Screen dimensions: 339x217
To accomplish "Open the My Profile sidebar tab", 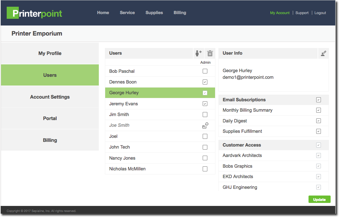I will 50,53.
